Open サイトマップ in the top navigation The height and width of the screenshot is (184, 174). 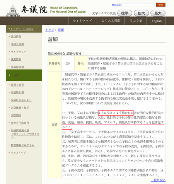tap(82, 21)
